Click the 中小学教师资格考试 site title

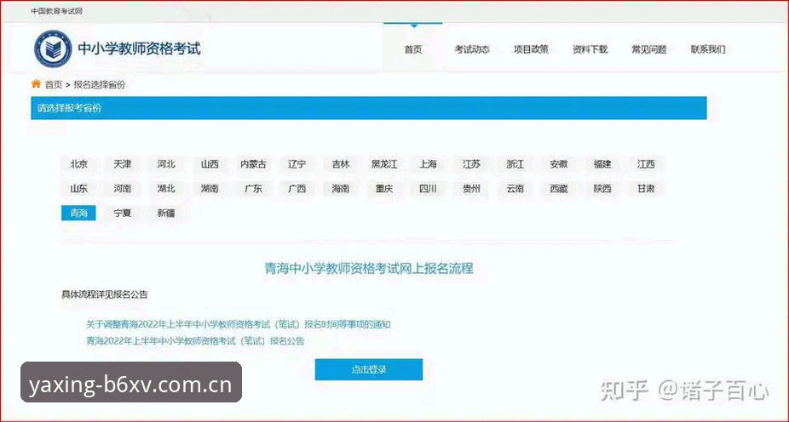point(139,48)
